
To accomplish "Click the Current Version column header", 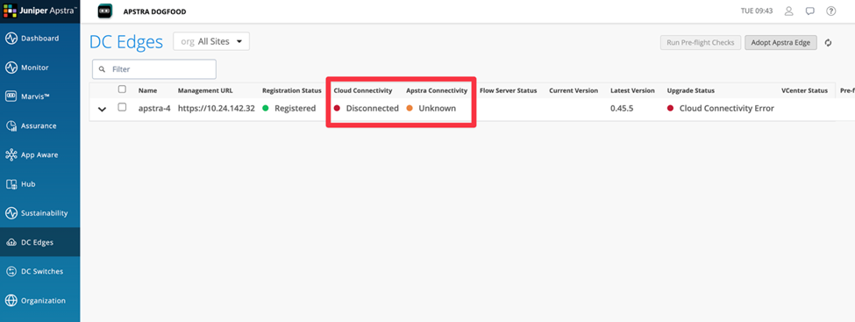I will click(574, 90).
